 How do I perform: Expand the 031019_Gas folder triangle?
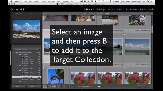click(20, 77)
